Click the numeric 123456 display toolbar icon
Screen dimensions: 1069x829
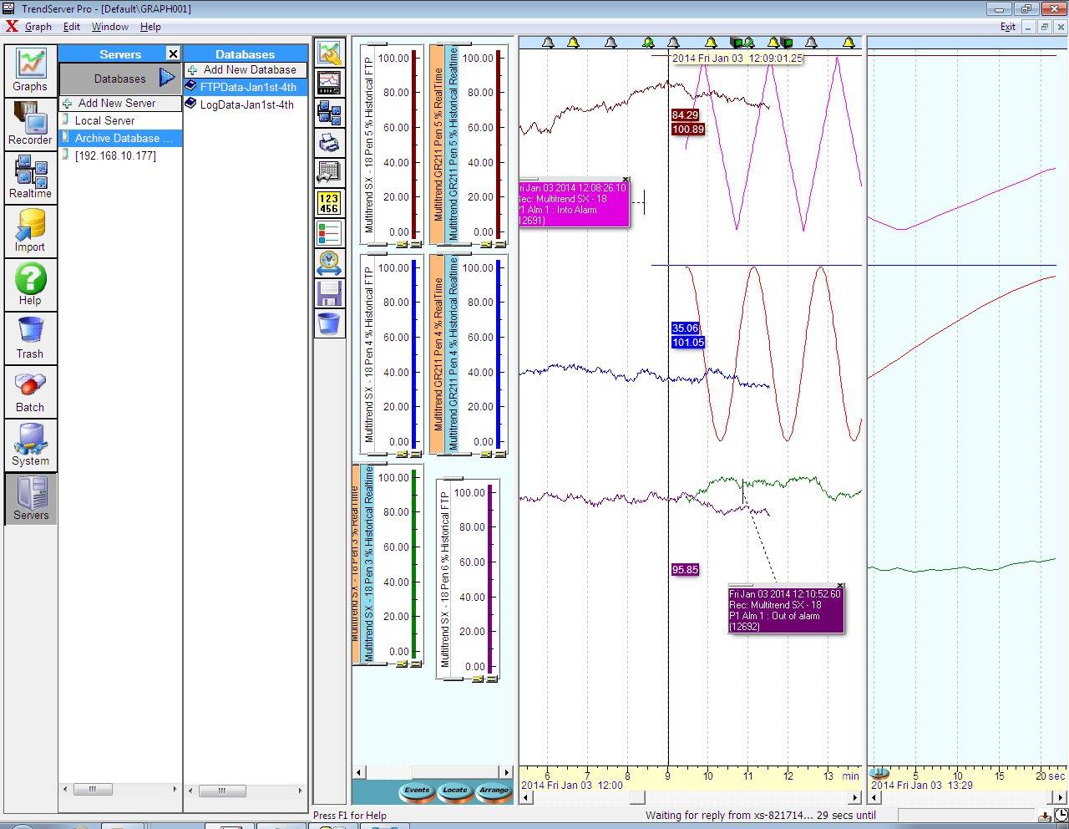(x=329, y=201)
